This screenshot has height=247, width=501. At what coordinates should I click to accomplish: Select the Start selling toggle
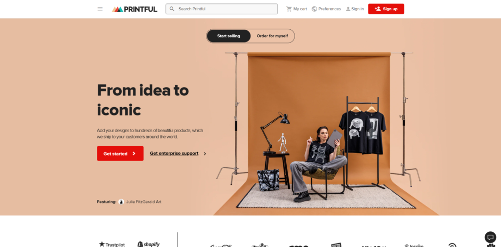tap(228, 36)
